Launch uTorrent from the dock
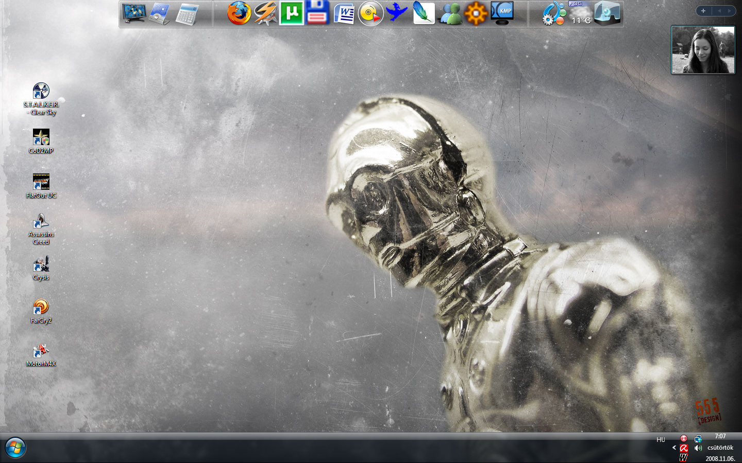The image size is (742, 463). click(292, 13)
